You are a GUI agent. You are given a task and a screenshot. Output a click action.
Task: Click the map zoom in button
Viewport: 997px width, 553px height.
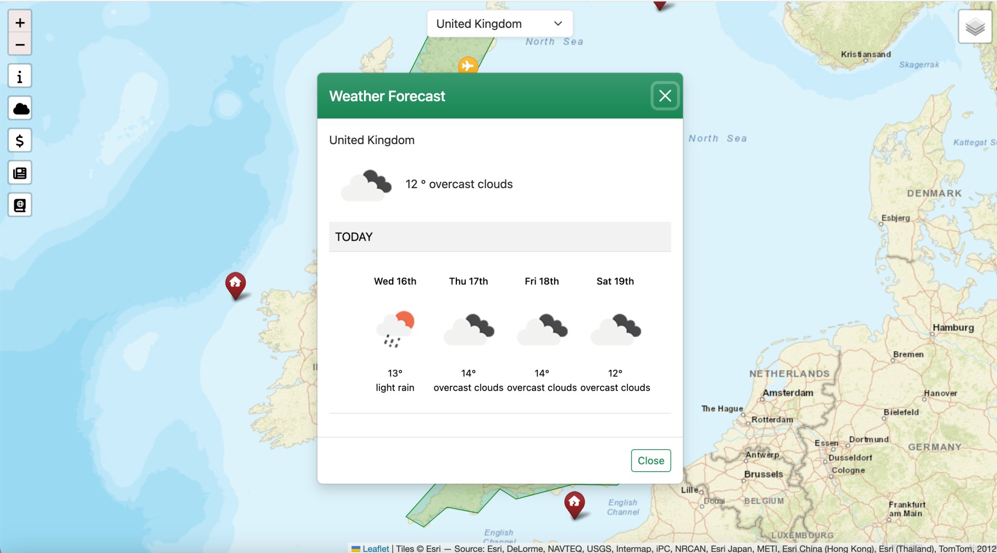tap(20, 23)
